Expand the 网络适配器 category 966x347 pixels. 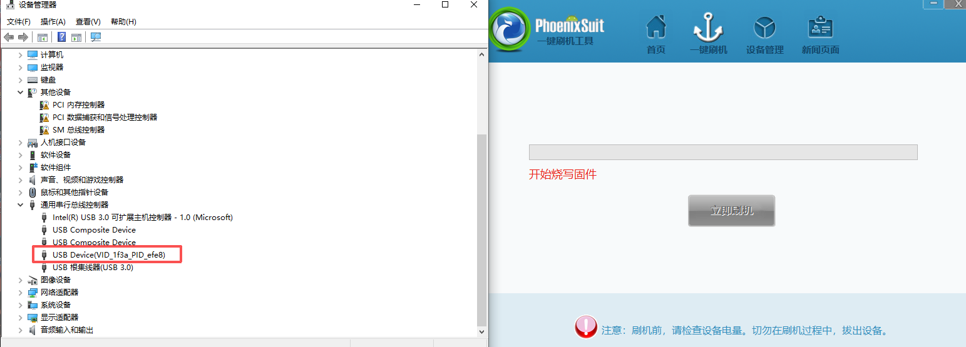21,293
